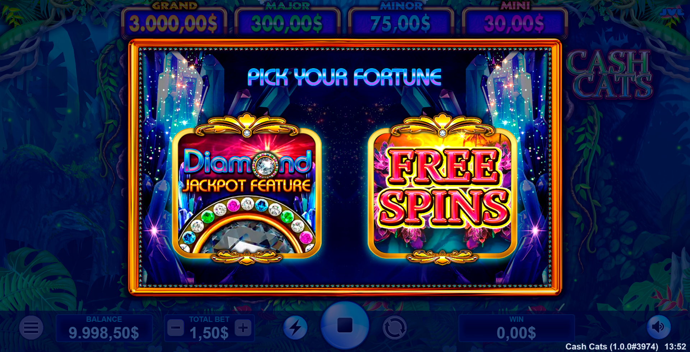
Task: Pick the Diamond Jackpot Feature card
Action: click(x=247, y=189)
